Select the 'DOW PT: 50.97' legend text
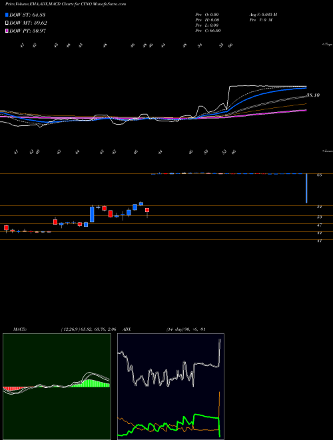Image resolution: width=333 pixels, height=440 pixels. (27, 31)
